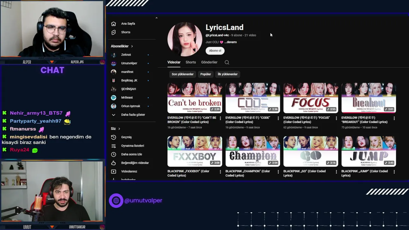
Task: Expand the Abonelikler section chevron
Action: pyautogui.click(x=132, y=46)
